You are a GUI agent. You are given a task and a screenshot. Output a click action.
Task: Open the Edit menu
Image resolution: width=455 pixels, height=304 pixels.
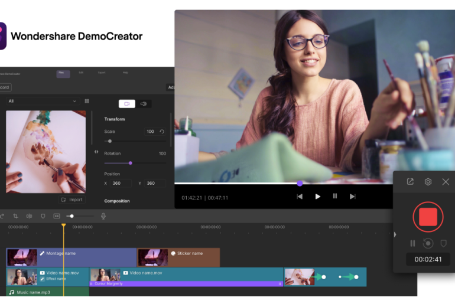pyautogui.click(x=81, y=73)
